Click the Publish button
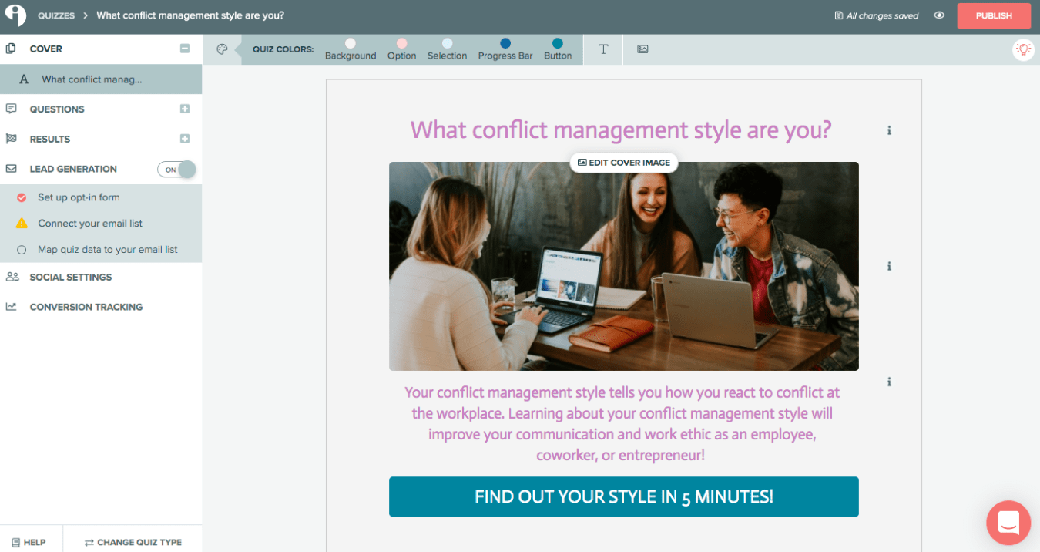Screen dimensions: 1040x552 click(994, 16)
